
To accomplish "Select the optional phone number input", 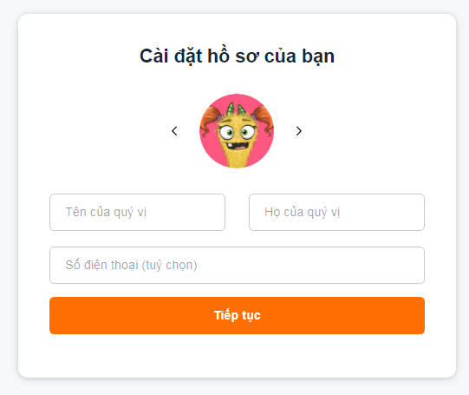I will click(x=237, y=265).
